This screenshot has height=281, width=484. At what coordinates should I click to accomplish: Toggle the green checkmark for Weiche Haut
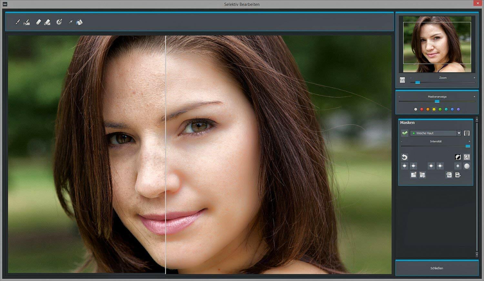coord(405,133)
